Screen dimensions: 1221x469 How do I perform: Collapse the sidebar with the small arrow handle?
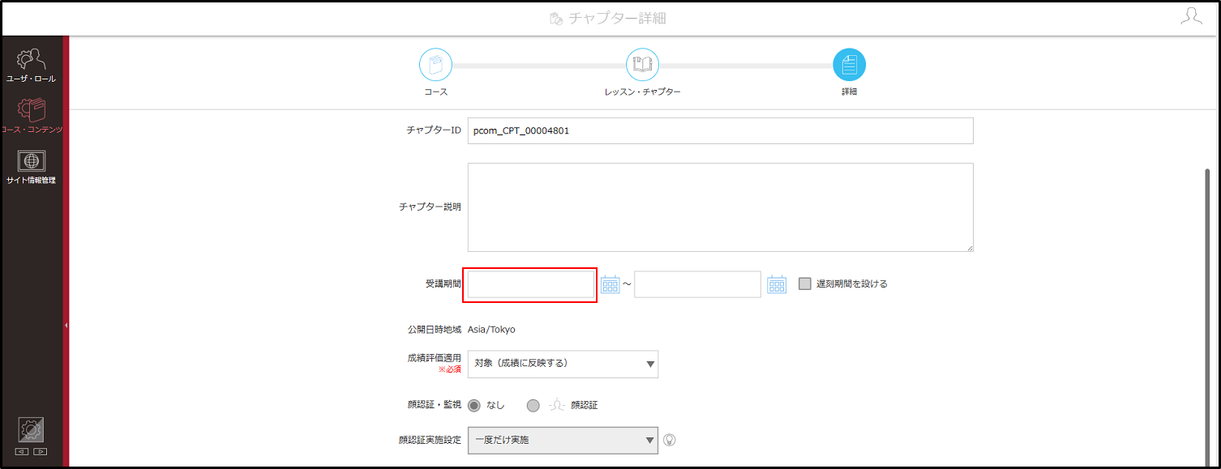tap(66, 325)
